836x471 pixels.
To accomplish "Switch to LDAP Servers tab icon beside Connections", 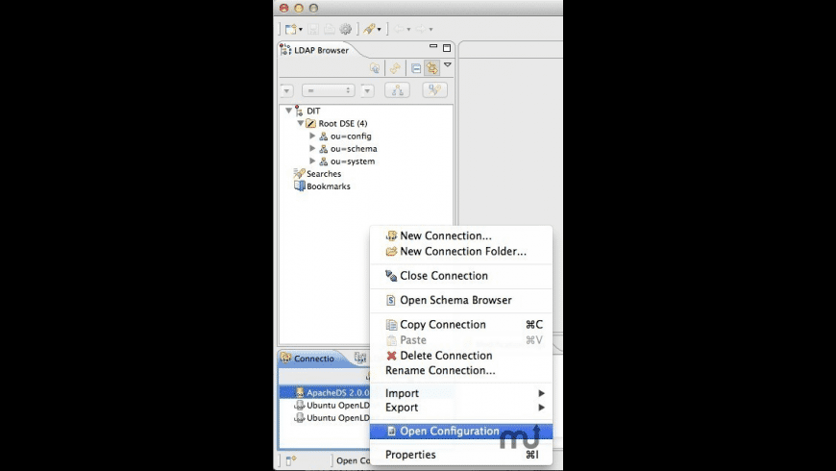I will [361, 358].
